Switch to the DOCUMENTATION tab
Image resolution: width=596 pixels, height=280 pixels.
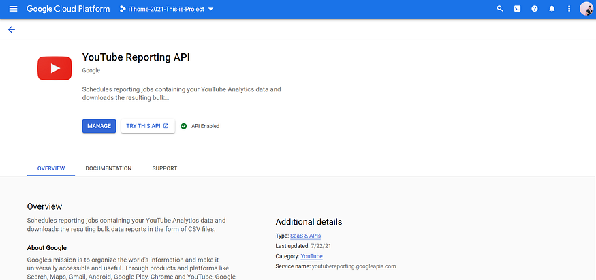point(108,168)
